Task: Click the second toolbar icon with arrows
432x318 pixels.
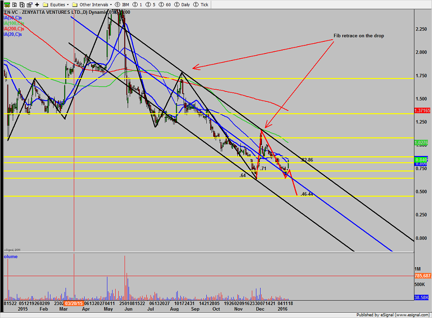Action: point(15,5)
